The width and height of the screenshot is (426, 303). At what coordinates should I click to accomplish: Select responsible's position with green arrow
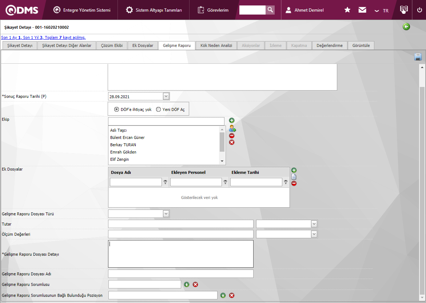[x=223, y=295]
